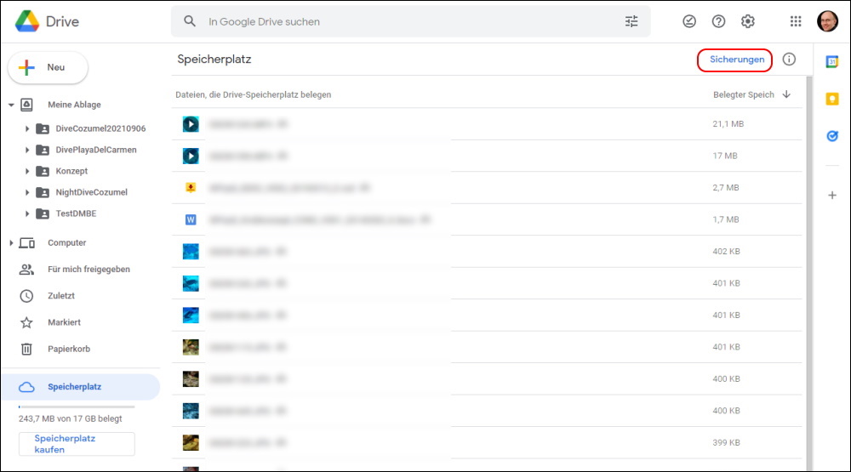The width and height of the screenshot is (851, 472).
Task: Click the 402 KB size value
Action: (726, 252)
